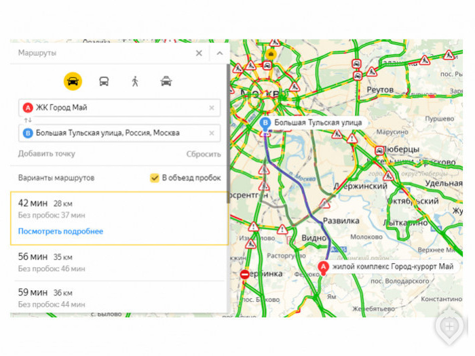Pick the 59 мин 36 км route
This screenshot has height=356, width=475.
[119, 297]
